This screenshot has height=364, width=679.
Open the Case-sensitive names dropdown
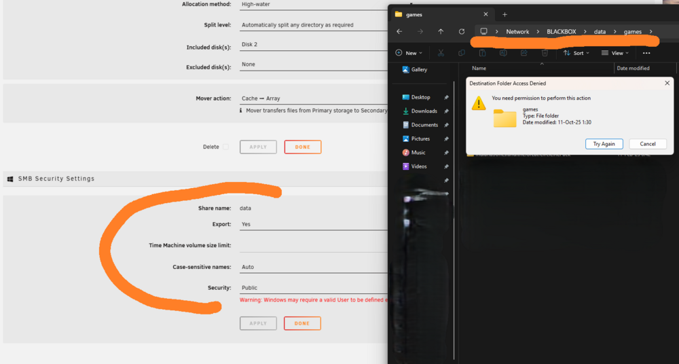(314, 268)
